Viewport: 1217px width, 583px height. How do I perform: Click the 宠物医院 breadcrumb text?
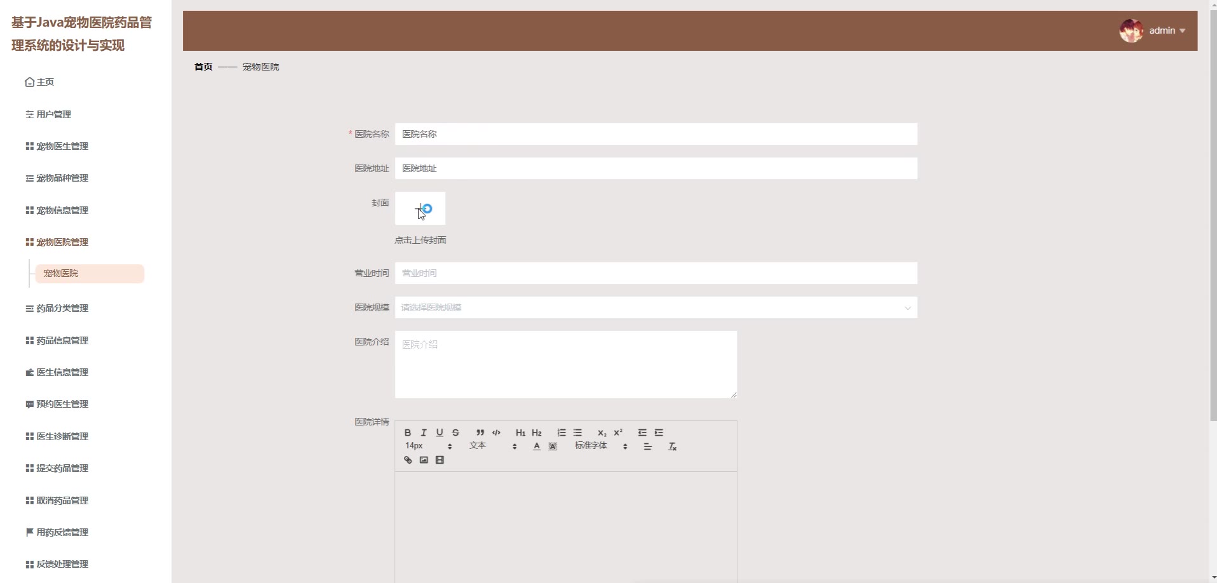point(260,67)
